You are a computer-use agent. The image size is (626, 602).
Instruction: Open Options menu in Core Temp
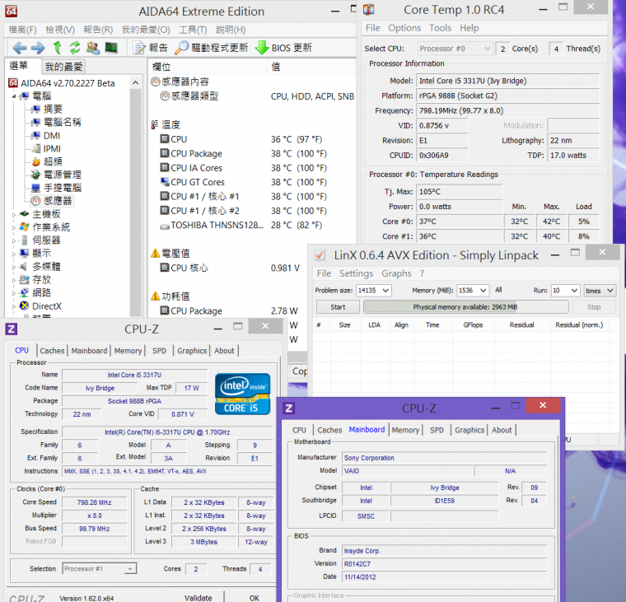tap(404, 28)
